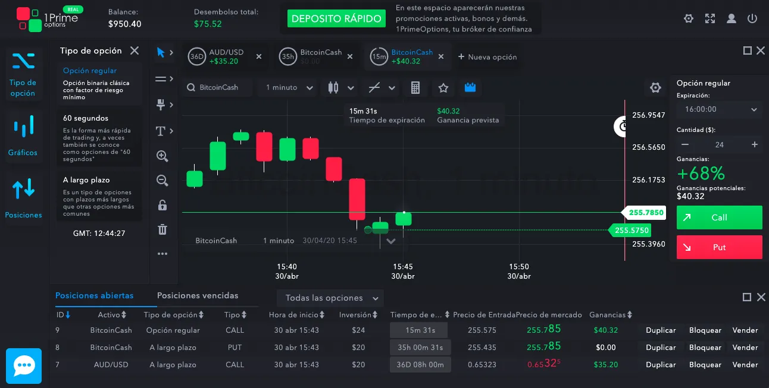Click Vender for position 9
This screenshot has height=388, width=769.
click(x=745, y=330)
